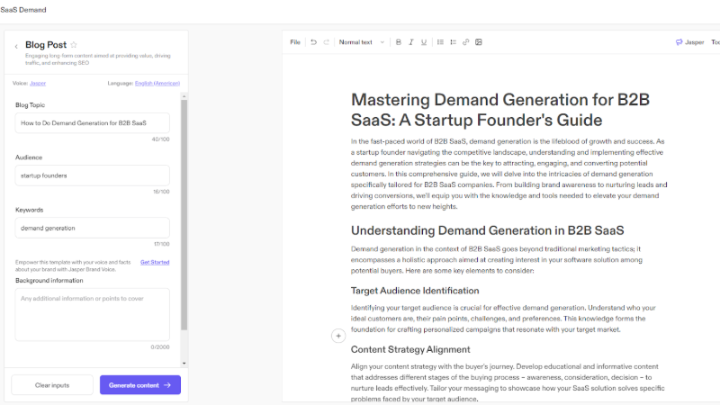Favorite the Blog Post template with the star

pyautogui.click(x=74, y=45)
